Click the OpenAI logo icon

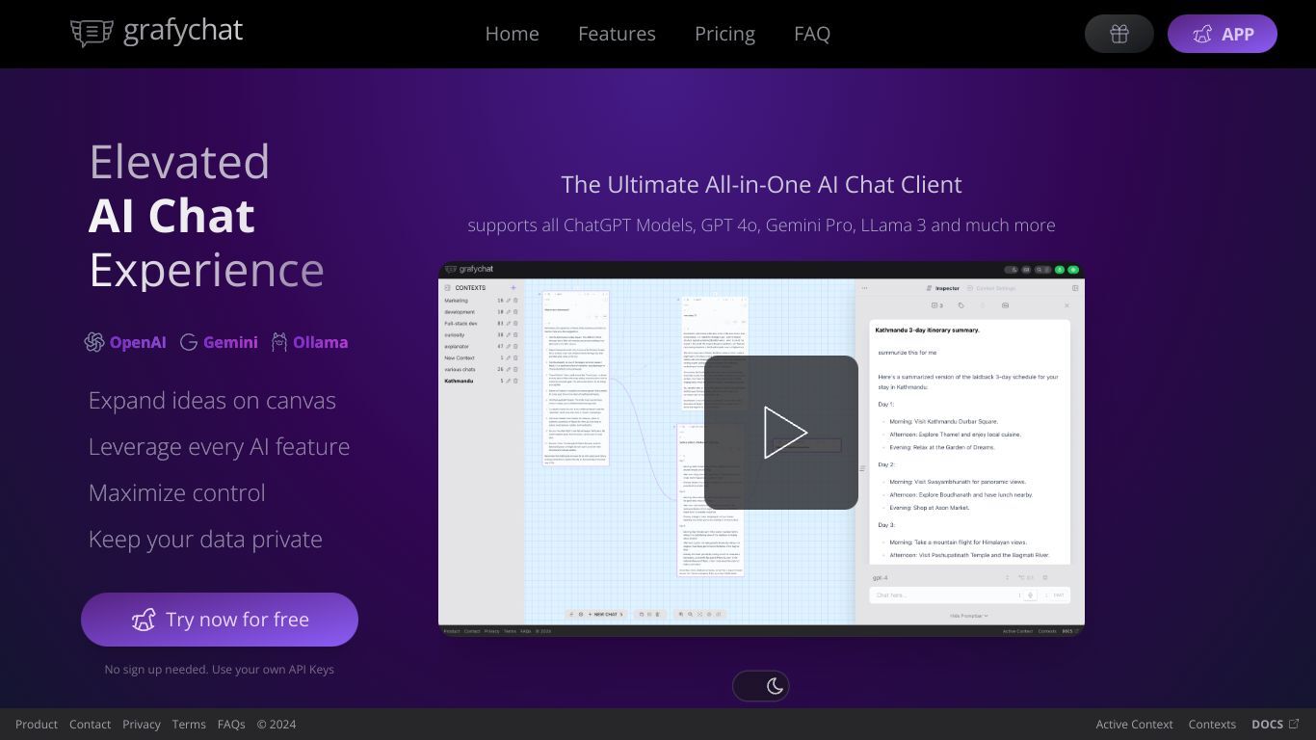94,342
